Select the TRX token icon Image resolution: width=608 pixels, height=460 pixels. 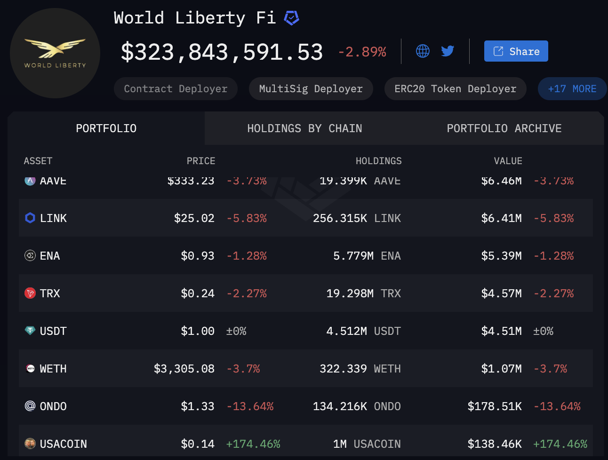(30, 293)
